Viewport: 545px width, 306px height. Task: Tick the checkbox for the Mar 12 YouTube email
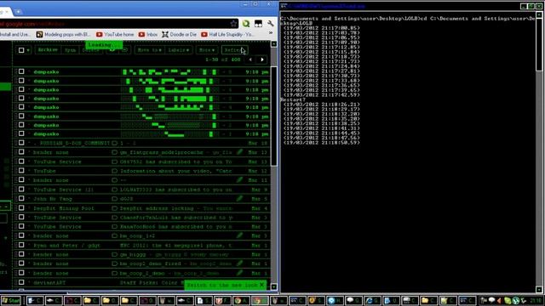[x=21, y=170]
